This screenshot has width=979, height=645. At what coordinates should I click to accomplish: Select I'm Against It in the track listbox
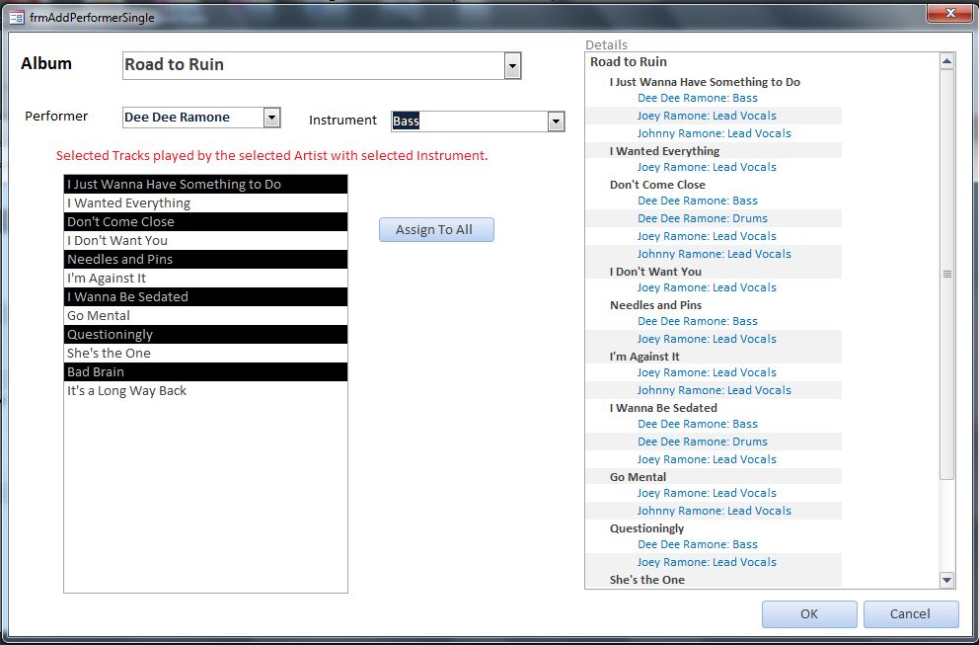(x=205, y=279)
